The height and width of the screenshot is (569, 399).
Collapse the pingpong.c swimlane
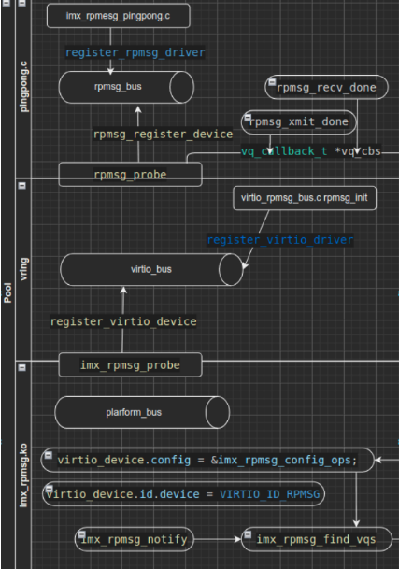(22, 3)
